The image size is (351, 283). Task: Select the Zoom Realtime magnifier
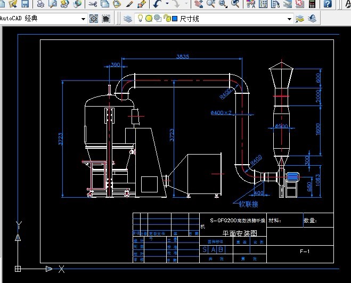click(210, 4)
